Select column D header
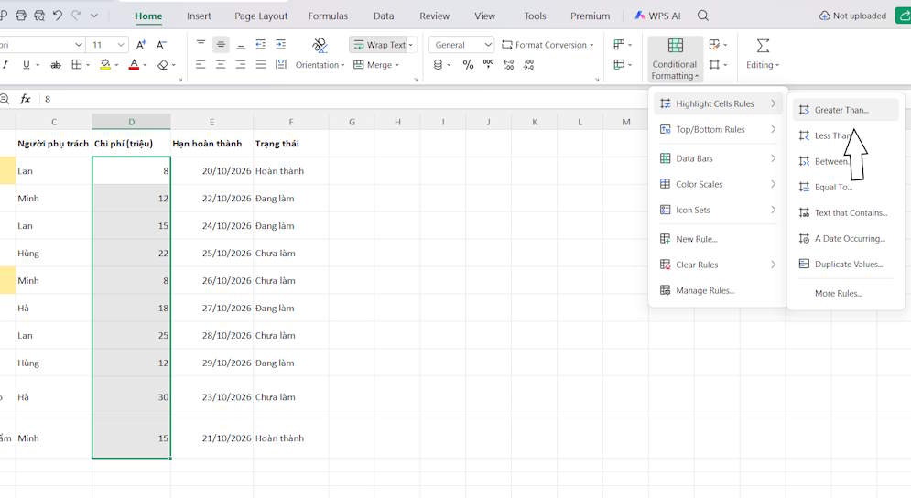 (131, 122)
